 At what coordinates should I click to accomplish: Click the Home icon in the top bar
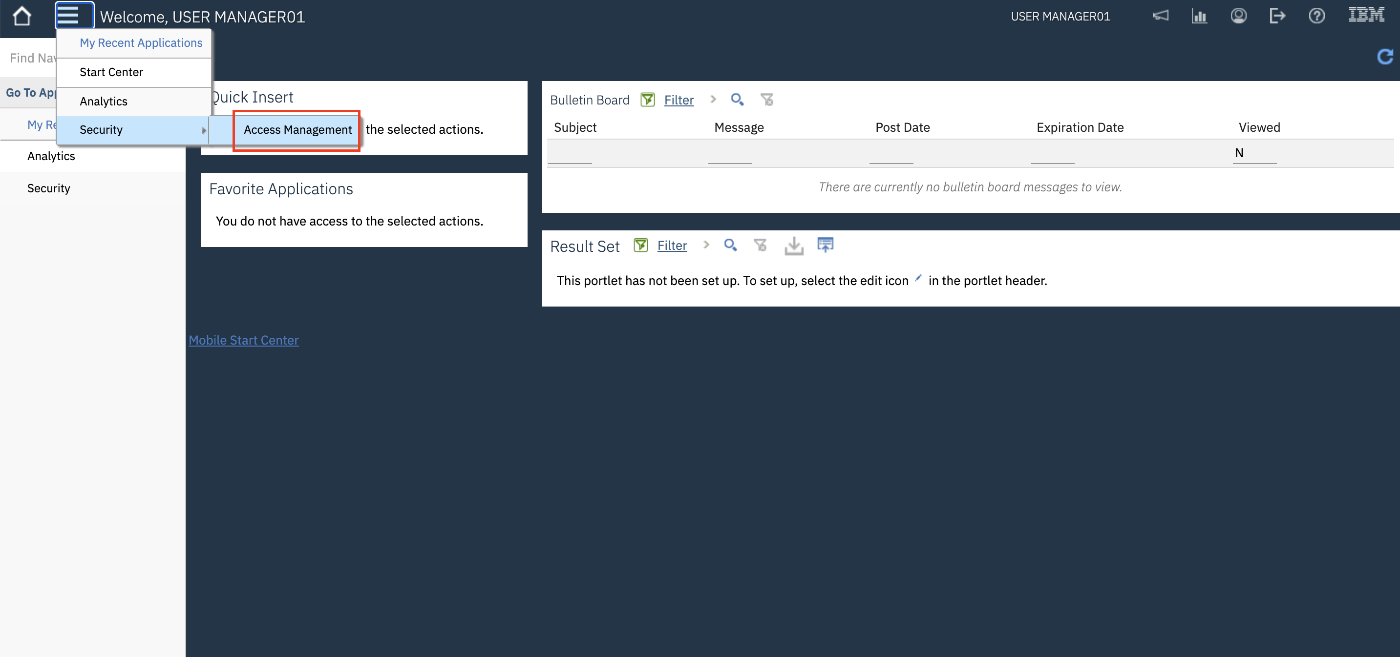coord(22,16)
